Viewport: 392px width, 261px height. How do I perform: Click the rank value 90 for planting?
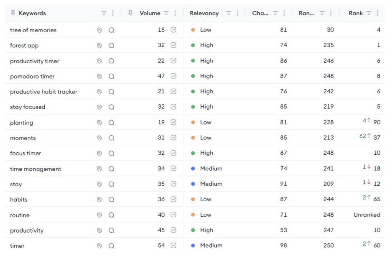[377, 122]
